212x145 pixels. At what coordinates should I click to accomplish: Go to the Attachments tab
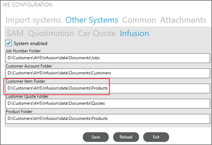pos(183,20)
